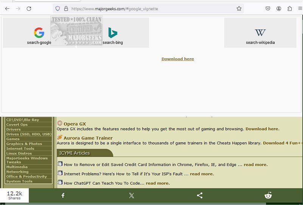Image resolution: width=303 pixels, height=205 pixels.
Task: Open the Networking category in the sidebar
Action: 17,172
